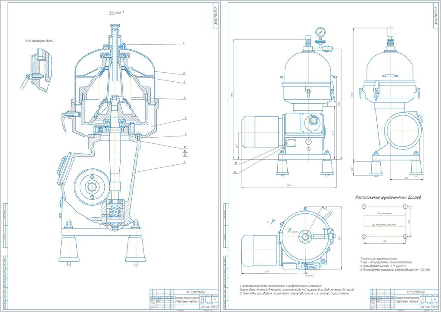Click the "257" dimension beside the motor
Screen dimensions: 441x312
[x=236, y=145]
